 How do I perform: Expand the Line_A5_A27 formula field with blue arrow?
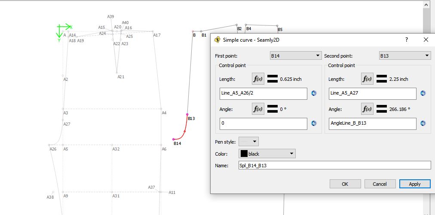[x=423, y=93]
